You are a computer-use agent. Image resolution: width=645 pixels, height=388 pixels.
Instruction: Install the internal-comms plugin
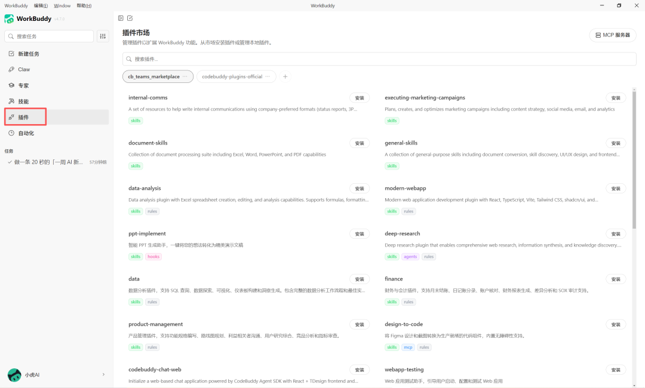(359, 98)
